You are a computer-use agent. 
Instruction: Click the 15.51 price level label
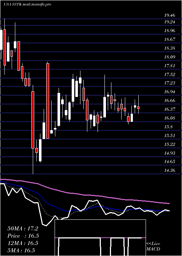[170, 136]
